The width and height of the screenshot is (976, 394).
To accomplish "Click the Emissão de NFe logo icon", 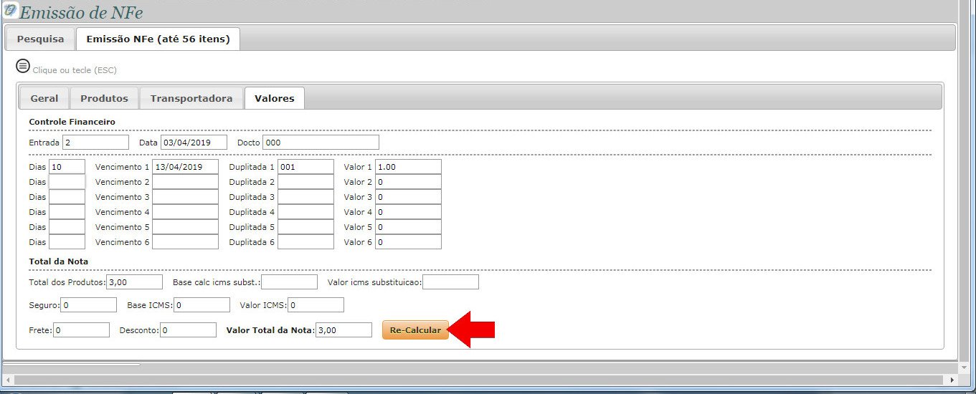I will (x=10, y=10).
